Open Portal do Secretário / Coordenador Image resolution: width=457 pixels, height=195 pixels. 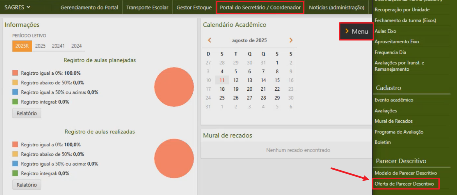click(260, 7)
